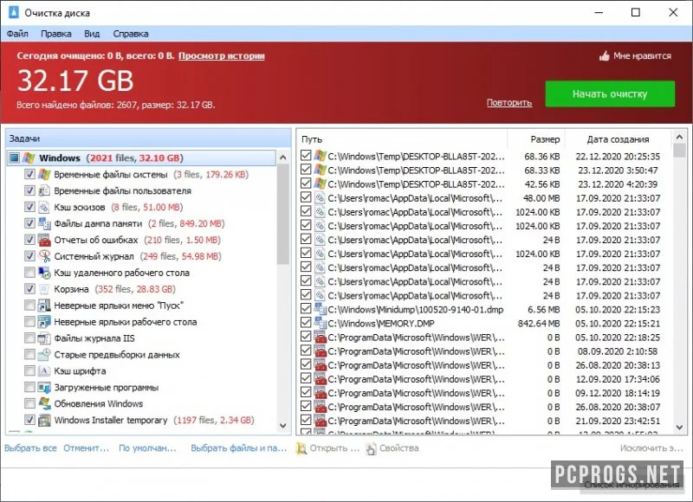
Task: Sort by Дата создания column header
Action: pyautogui.click(x=618, y=139)
